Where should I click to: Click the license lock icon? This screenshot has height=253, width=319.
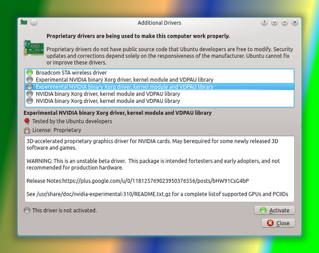[27, 130]
